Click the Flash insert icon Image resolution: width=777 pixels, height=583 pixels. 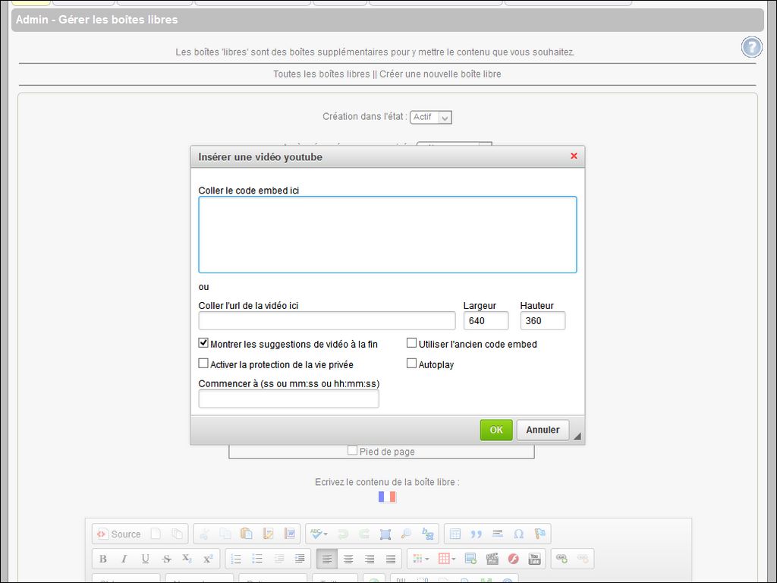(514, 559)
